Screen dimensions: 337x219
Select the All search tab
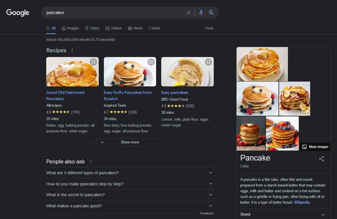click(51, 28)
